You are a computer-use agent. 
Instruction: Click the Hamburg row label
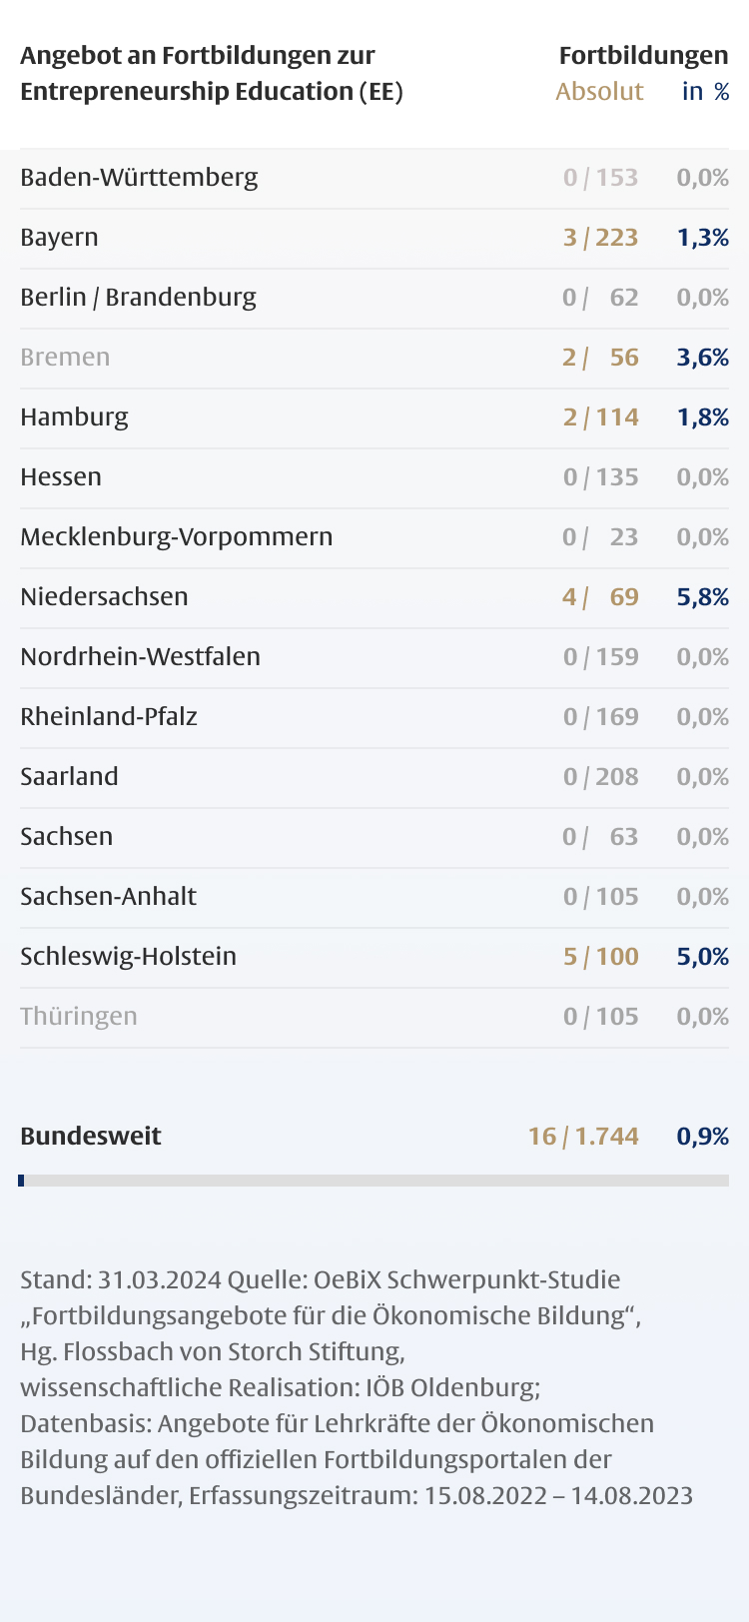point(74,417)
